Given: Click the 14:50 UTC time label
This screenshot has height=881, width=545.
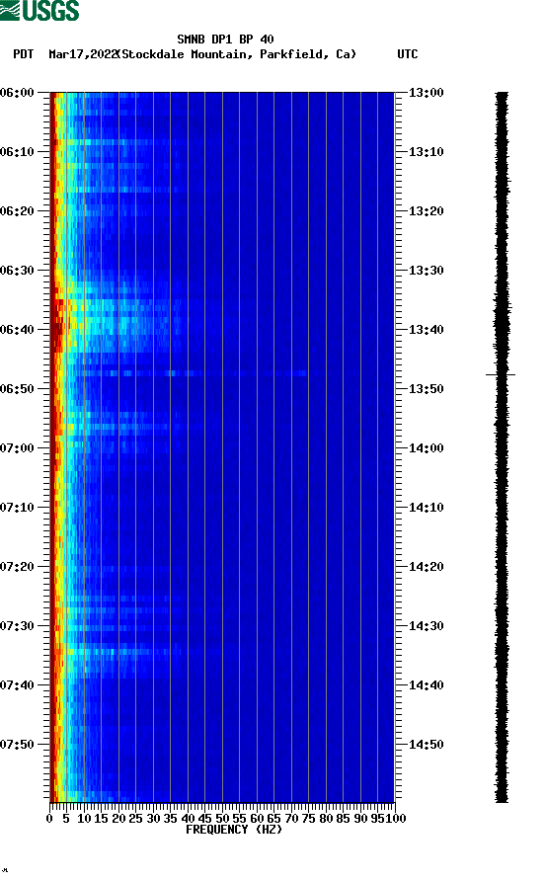Looking at the screenshot, I should click(426, 745).
